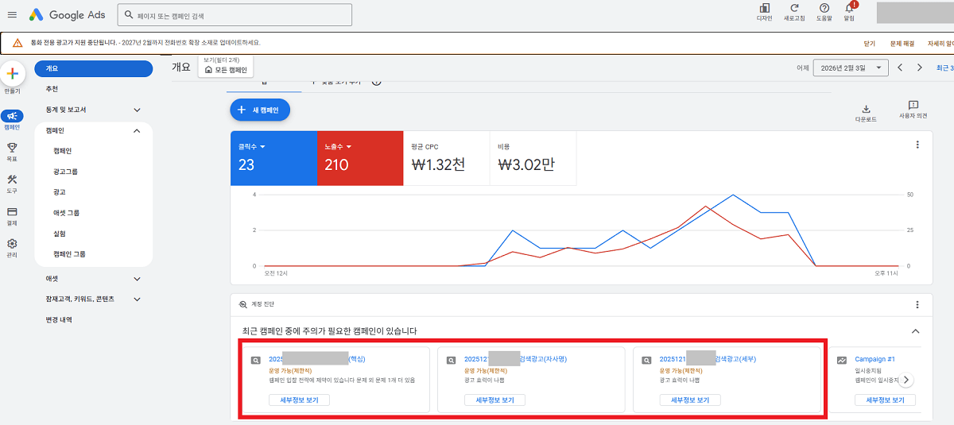Open the 사용자 의견 feedback icon

click(913, 106)
